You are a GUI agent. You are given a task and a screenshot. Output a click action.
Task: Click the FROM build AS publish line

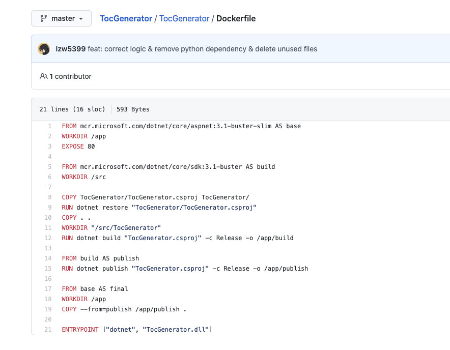pyautogui.click(x=100, y=258)
